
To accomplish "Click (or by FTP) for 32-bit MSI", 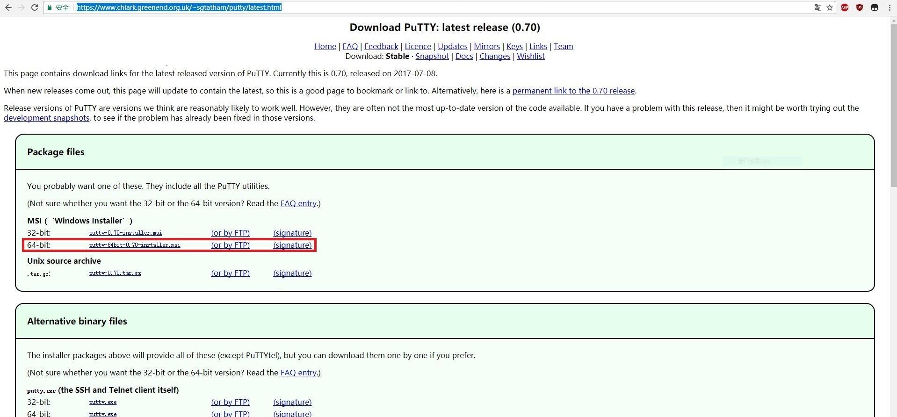I will [231, 233].
